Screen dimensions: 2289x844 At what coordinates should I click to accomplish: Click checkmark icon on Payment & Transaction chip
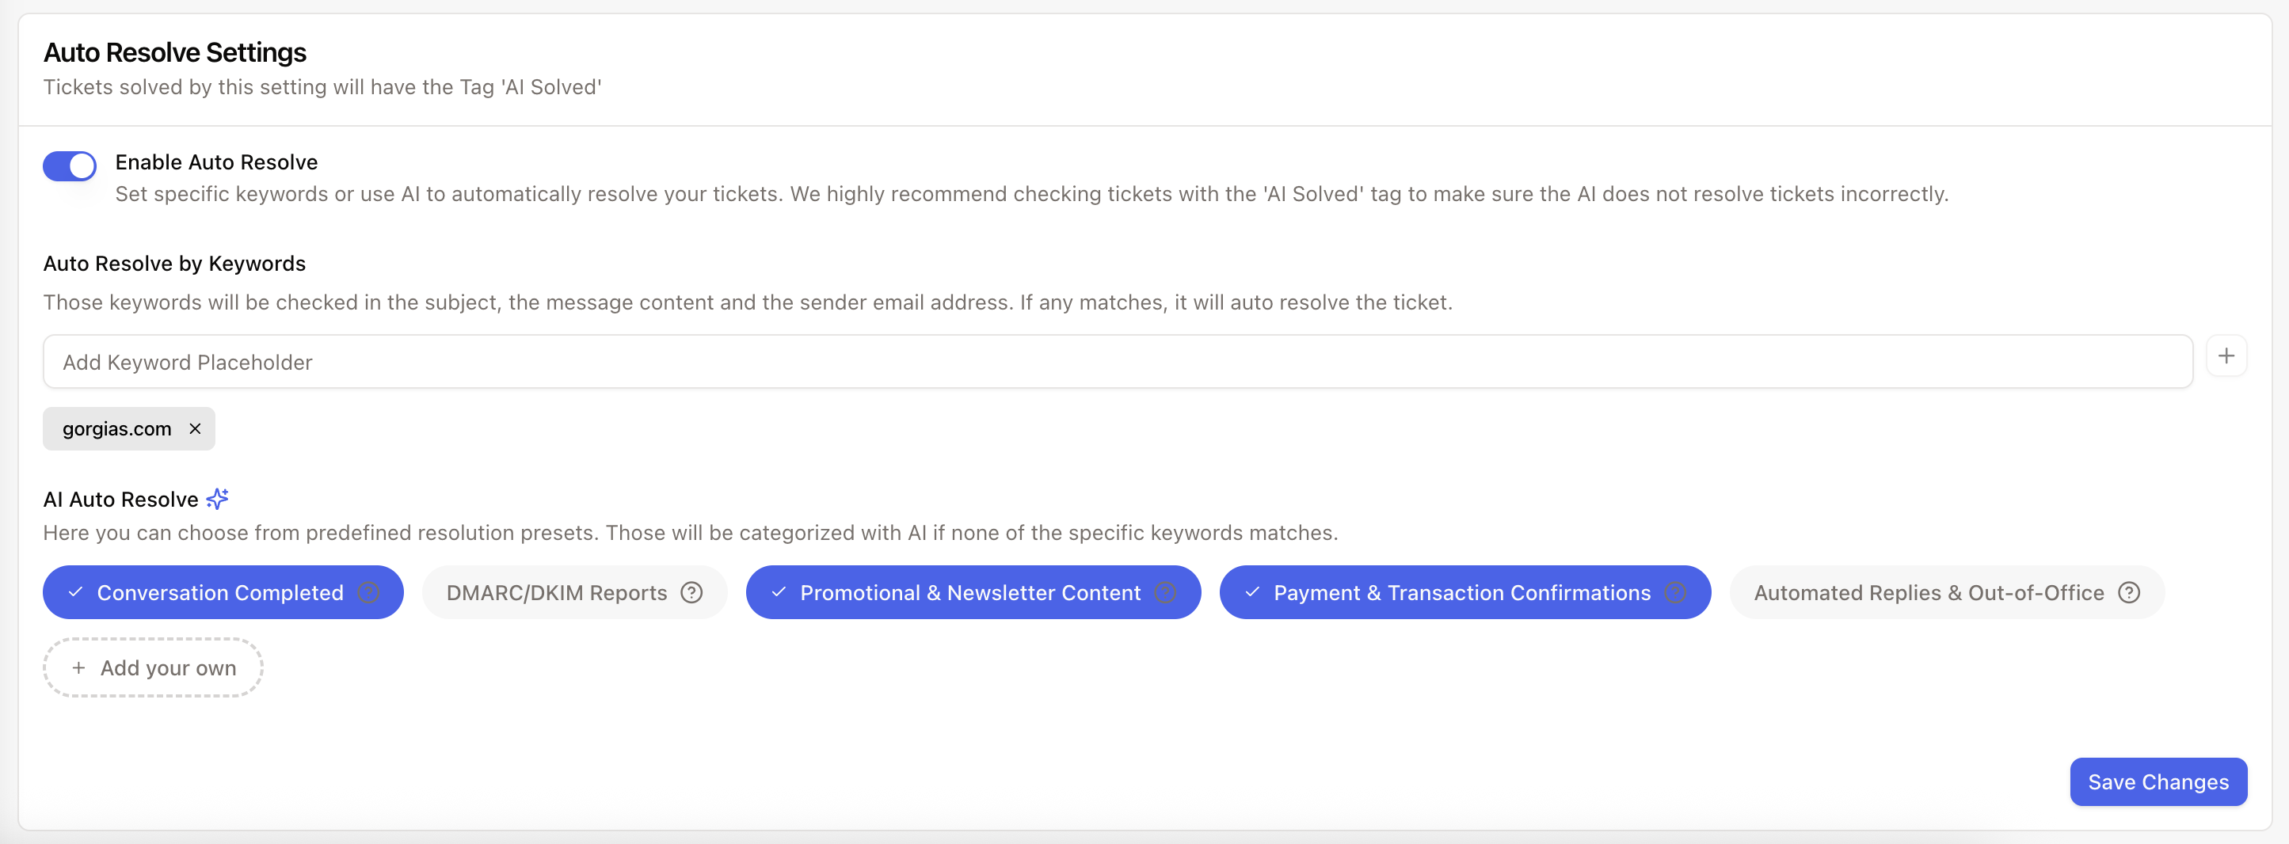[1252, 592]
